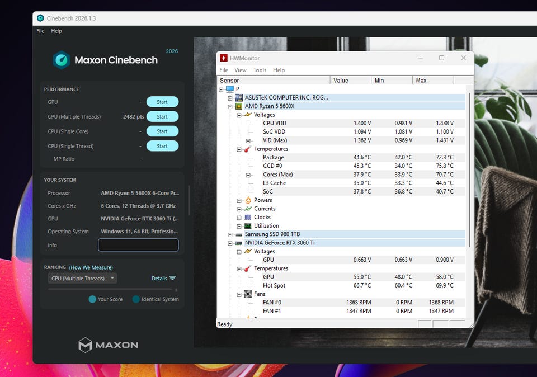Expand the Samsung SSD 980 1TB node
Viewport: 537px width, 377px height.
tap(230, 235)
